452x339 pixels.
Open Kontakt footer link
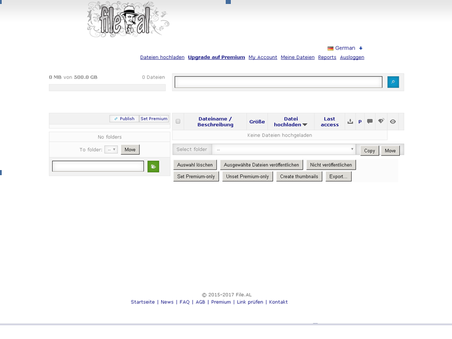coord(278,302)
